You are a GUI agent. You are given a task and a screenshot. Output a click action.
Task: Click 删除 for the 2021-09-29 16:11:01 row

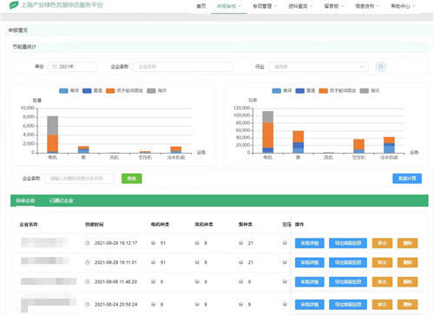click(x=407, y=262)
